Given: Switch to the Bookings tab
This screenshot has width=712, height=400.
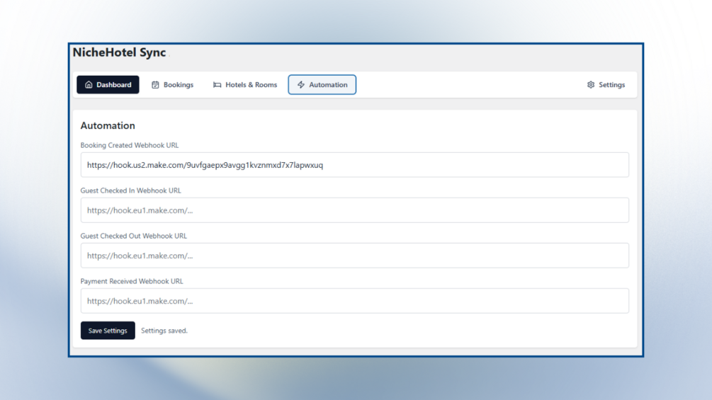Looking at the screenshot, I should [x=173, y=85].
